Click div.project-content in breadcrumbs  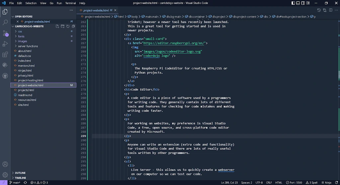(x=244, y=17)
